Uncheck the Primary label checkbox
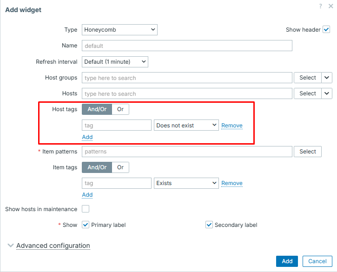The image size is (337, 272). click(x=86, y=225)
